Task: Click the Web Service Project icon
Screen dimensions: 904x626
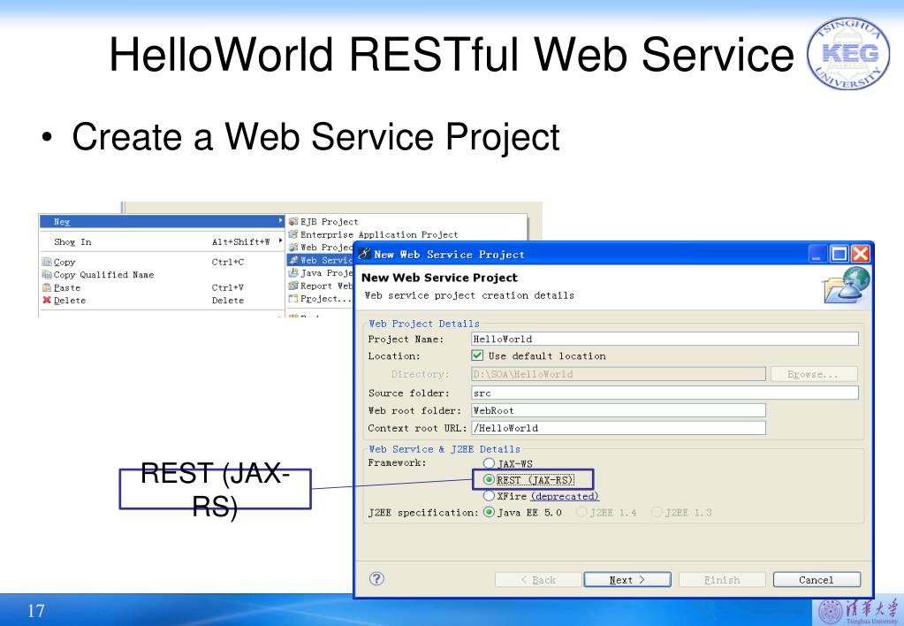Action: [293, 260]
